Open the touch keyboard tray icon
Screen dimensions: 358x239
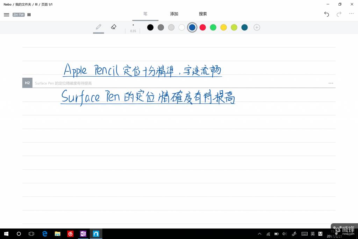[x=305, y=234]
